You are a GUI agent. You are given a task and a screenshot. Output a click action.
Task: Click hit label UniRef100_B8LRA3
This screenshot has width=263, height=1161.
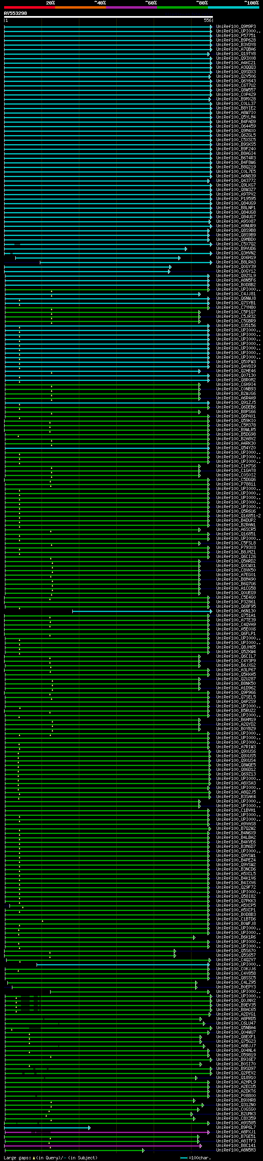click(x=236, y=262)
